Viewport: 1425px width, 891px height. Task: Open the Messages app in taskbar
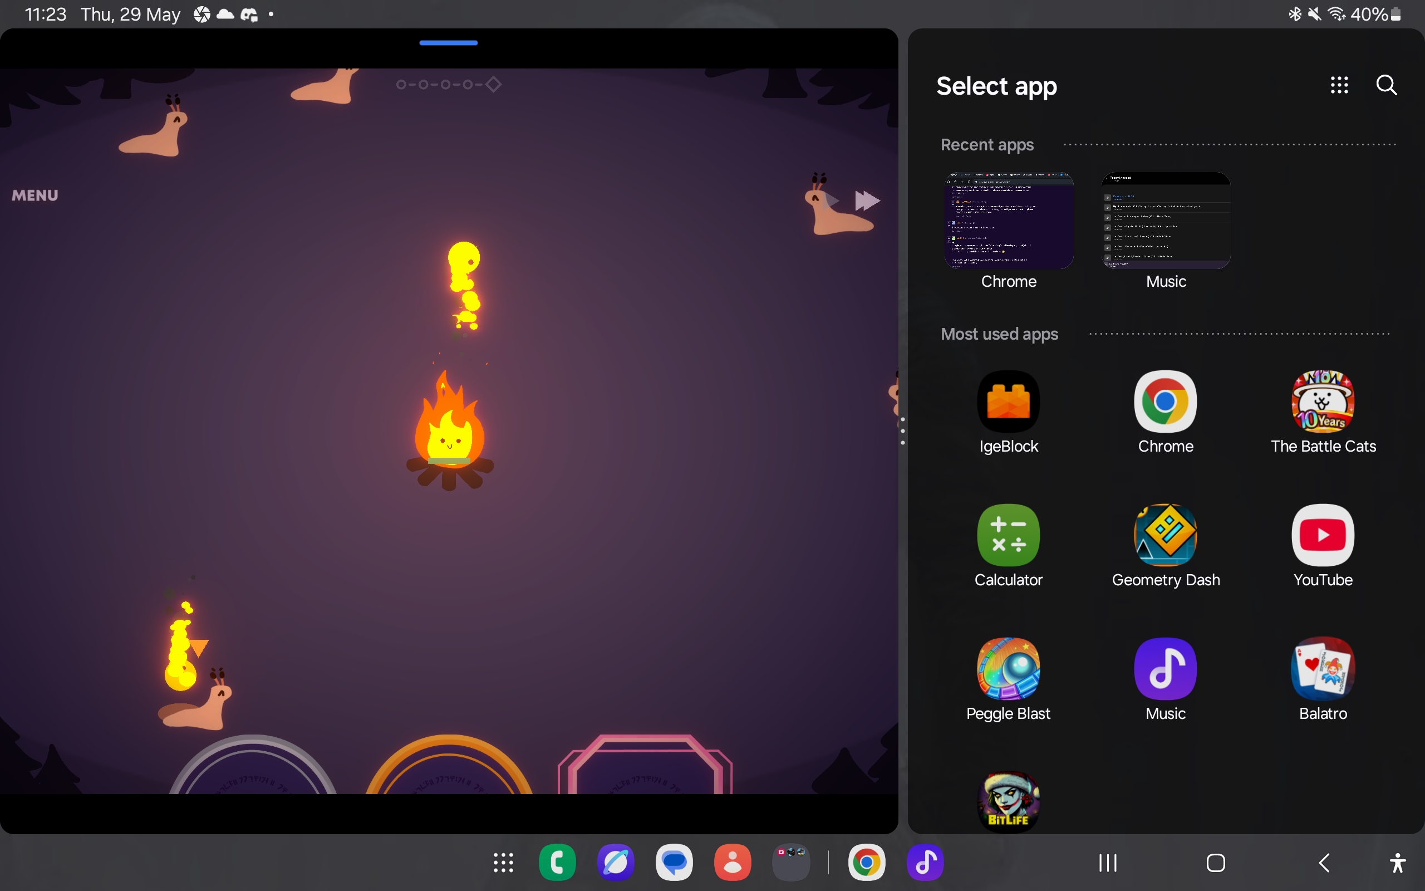pos(674,863)
